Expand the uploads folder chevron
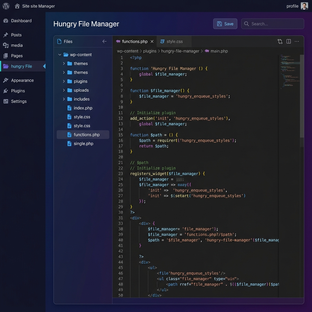 tap(64, 90)
